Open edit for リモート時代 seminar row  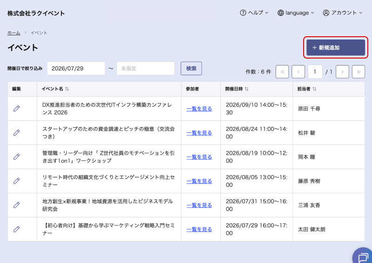[16, 181]
